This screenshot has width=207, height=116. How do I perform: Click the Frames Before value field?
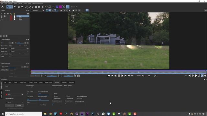(x=44, y=94)
